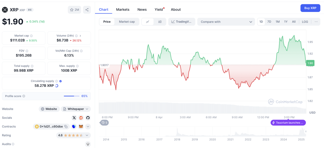Switch to the Chart tab
The width and height of the screenshot is (324, 148).
[103, 9]
